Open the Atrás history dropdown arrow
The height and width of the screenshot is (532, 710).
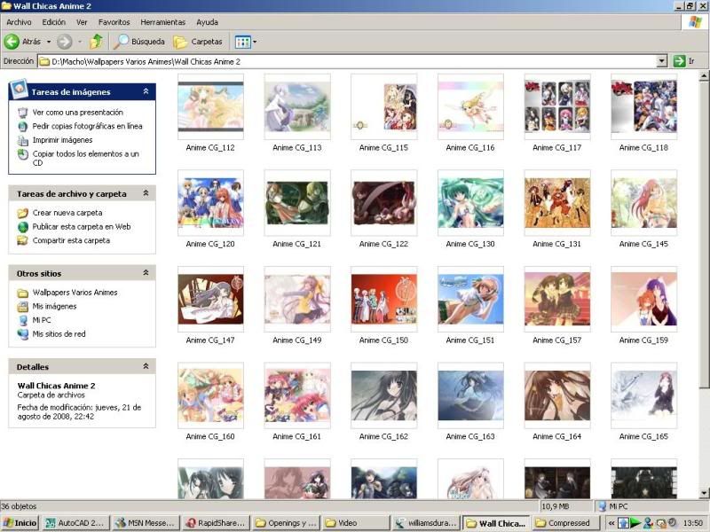[x=49, y=42]
